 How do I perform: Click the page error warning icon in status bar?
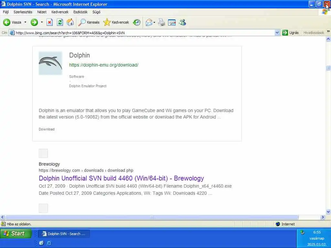tap(3, 224)
